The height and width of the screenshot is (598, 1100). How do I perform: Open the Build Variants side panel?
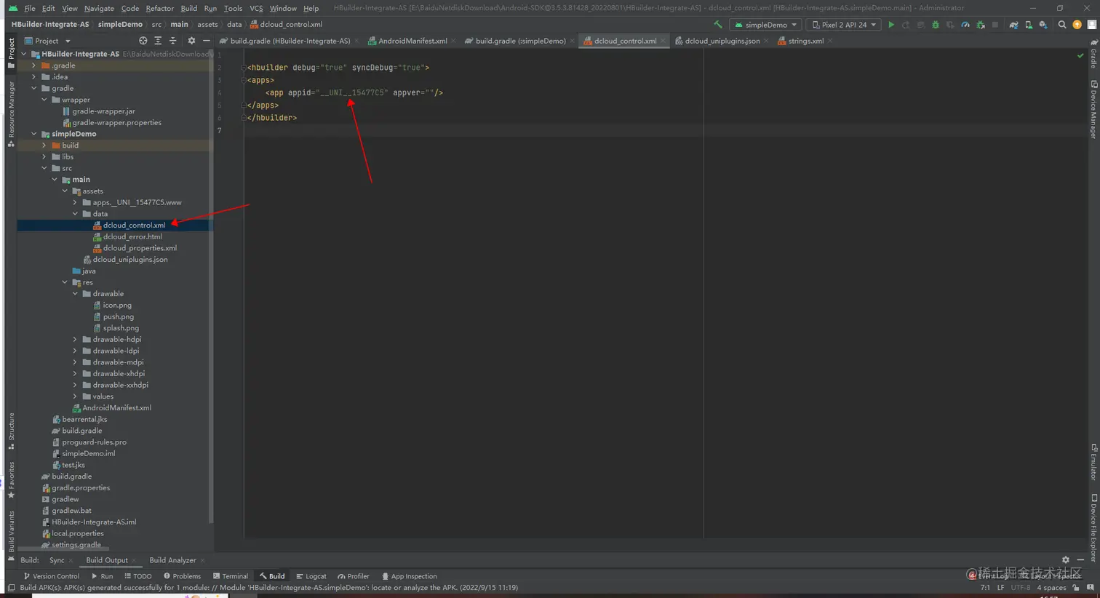click(x=11, y=536)
